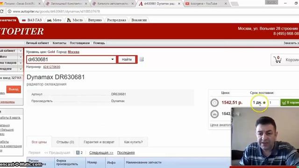Image resolution: width=299 pixels, height=168 pixels.
Task: Click the Наименование запчасти column header
Action: coord(143,162)
